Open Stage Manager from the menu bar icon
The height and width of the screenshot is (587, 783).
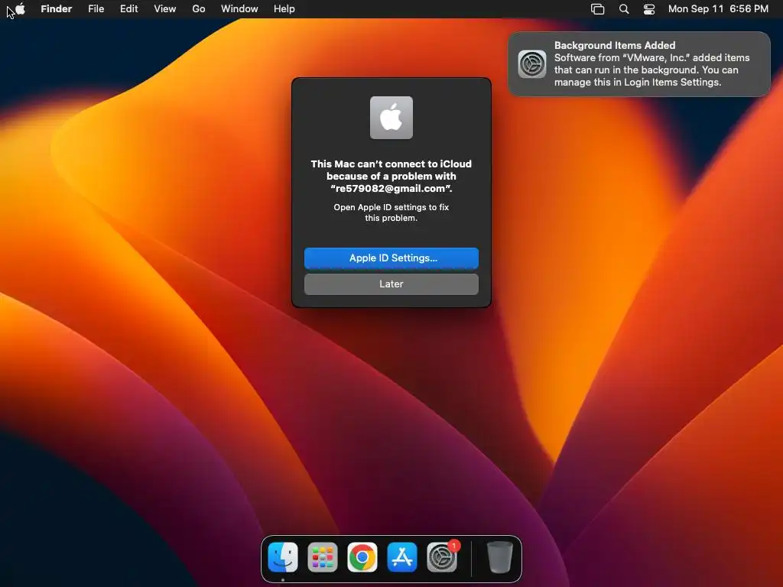tap(598, 9)
